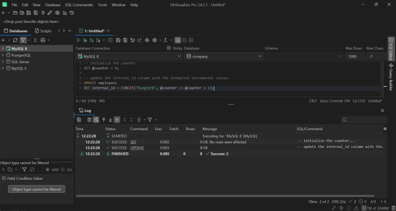
Task: Maximize the Log panel square icon
Action: coord(382,110)
